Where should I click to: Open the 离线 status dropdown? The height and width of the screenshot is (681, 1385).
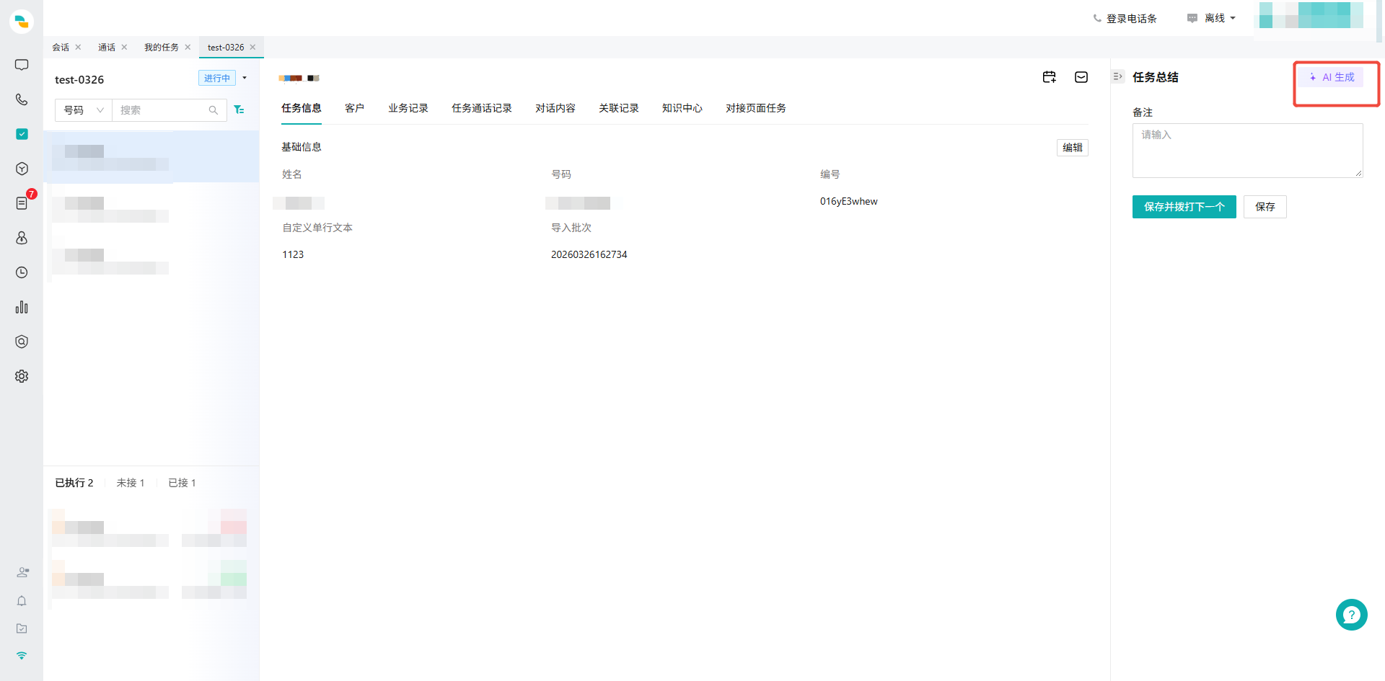pyautogui.click(x=1212, y=18)
